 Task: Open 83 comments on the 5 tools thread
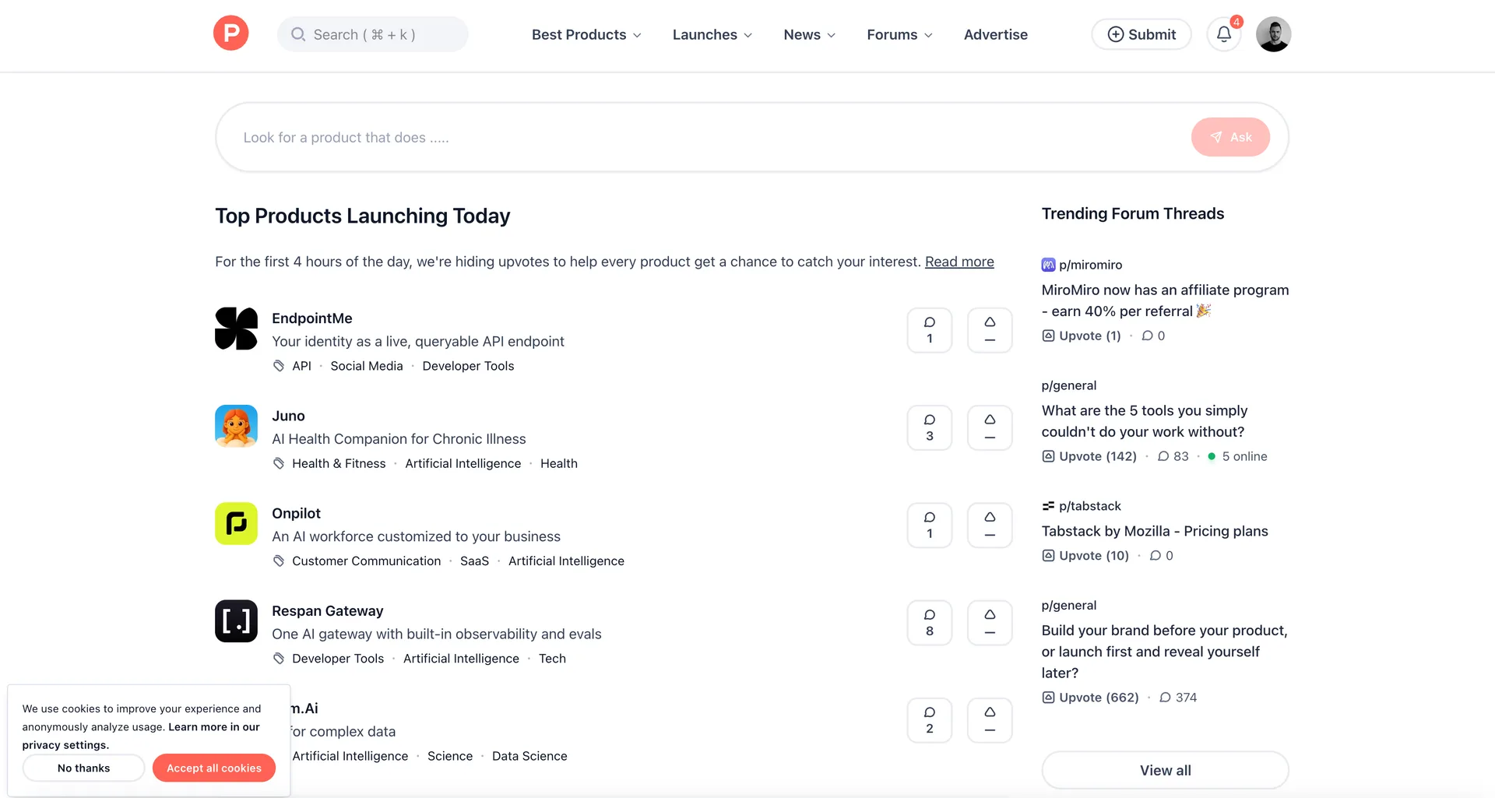pos(1173,456)
